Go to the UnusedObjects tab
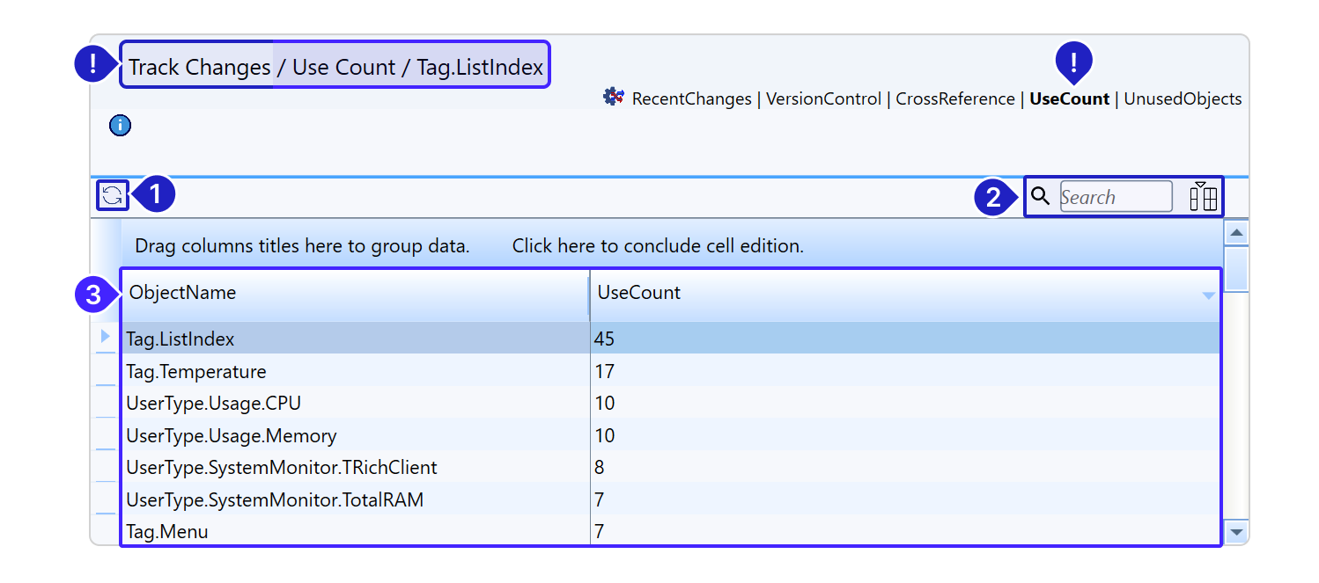This screenshot has height=583, width=1319. [x=1183, y=99]
